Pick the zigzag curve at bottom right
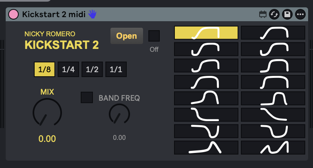The height and width of the screenshot is (168, 313). (x=273, y=148)
